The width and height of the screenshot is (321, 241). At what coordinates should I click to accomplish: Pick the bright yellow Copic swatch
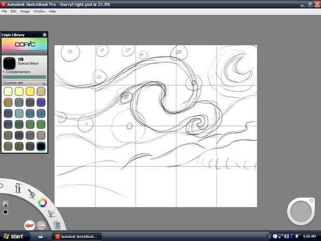pyautogui.click(x=30, y=91)
